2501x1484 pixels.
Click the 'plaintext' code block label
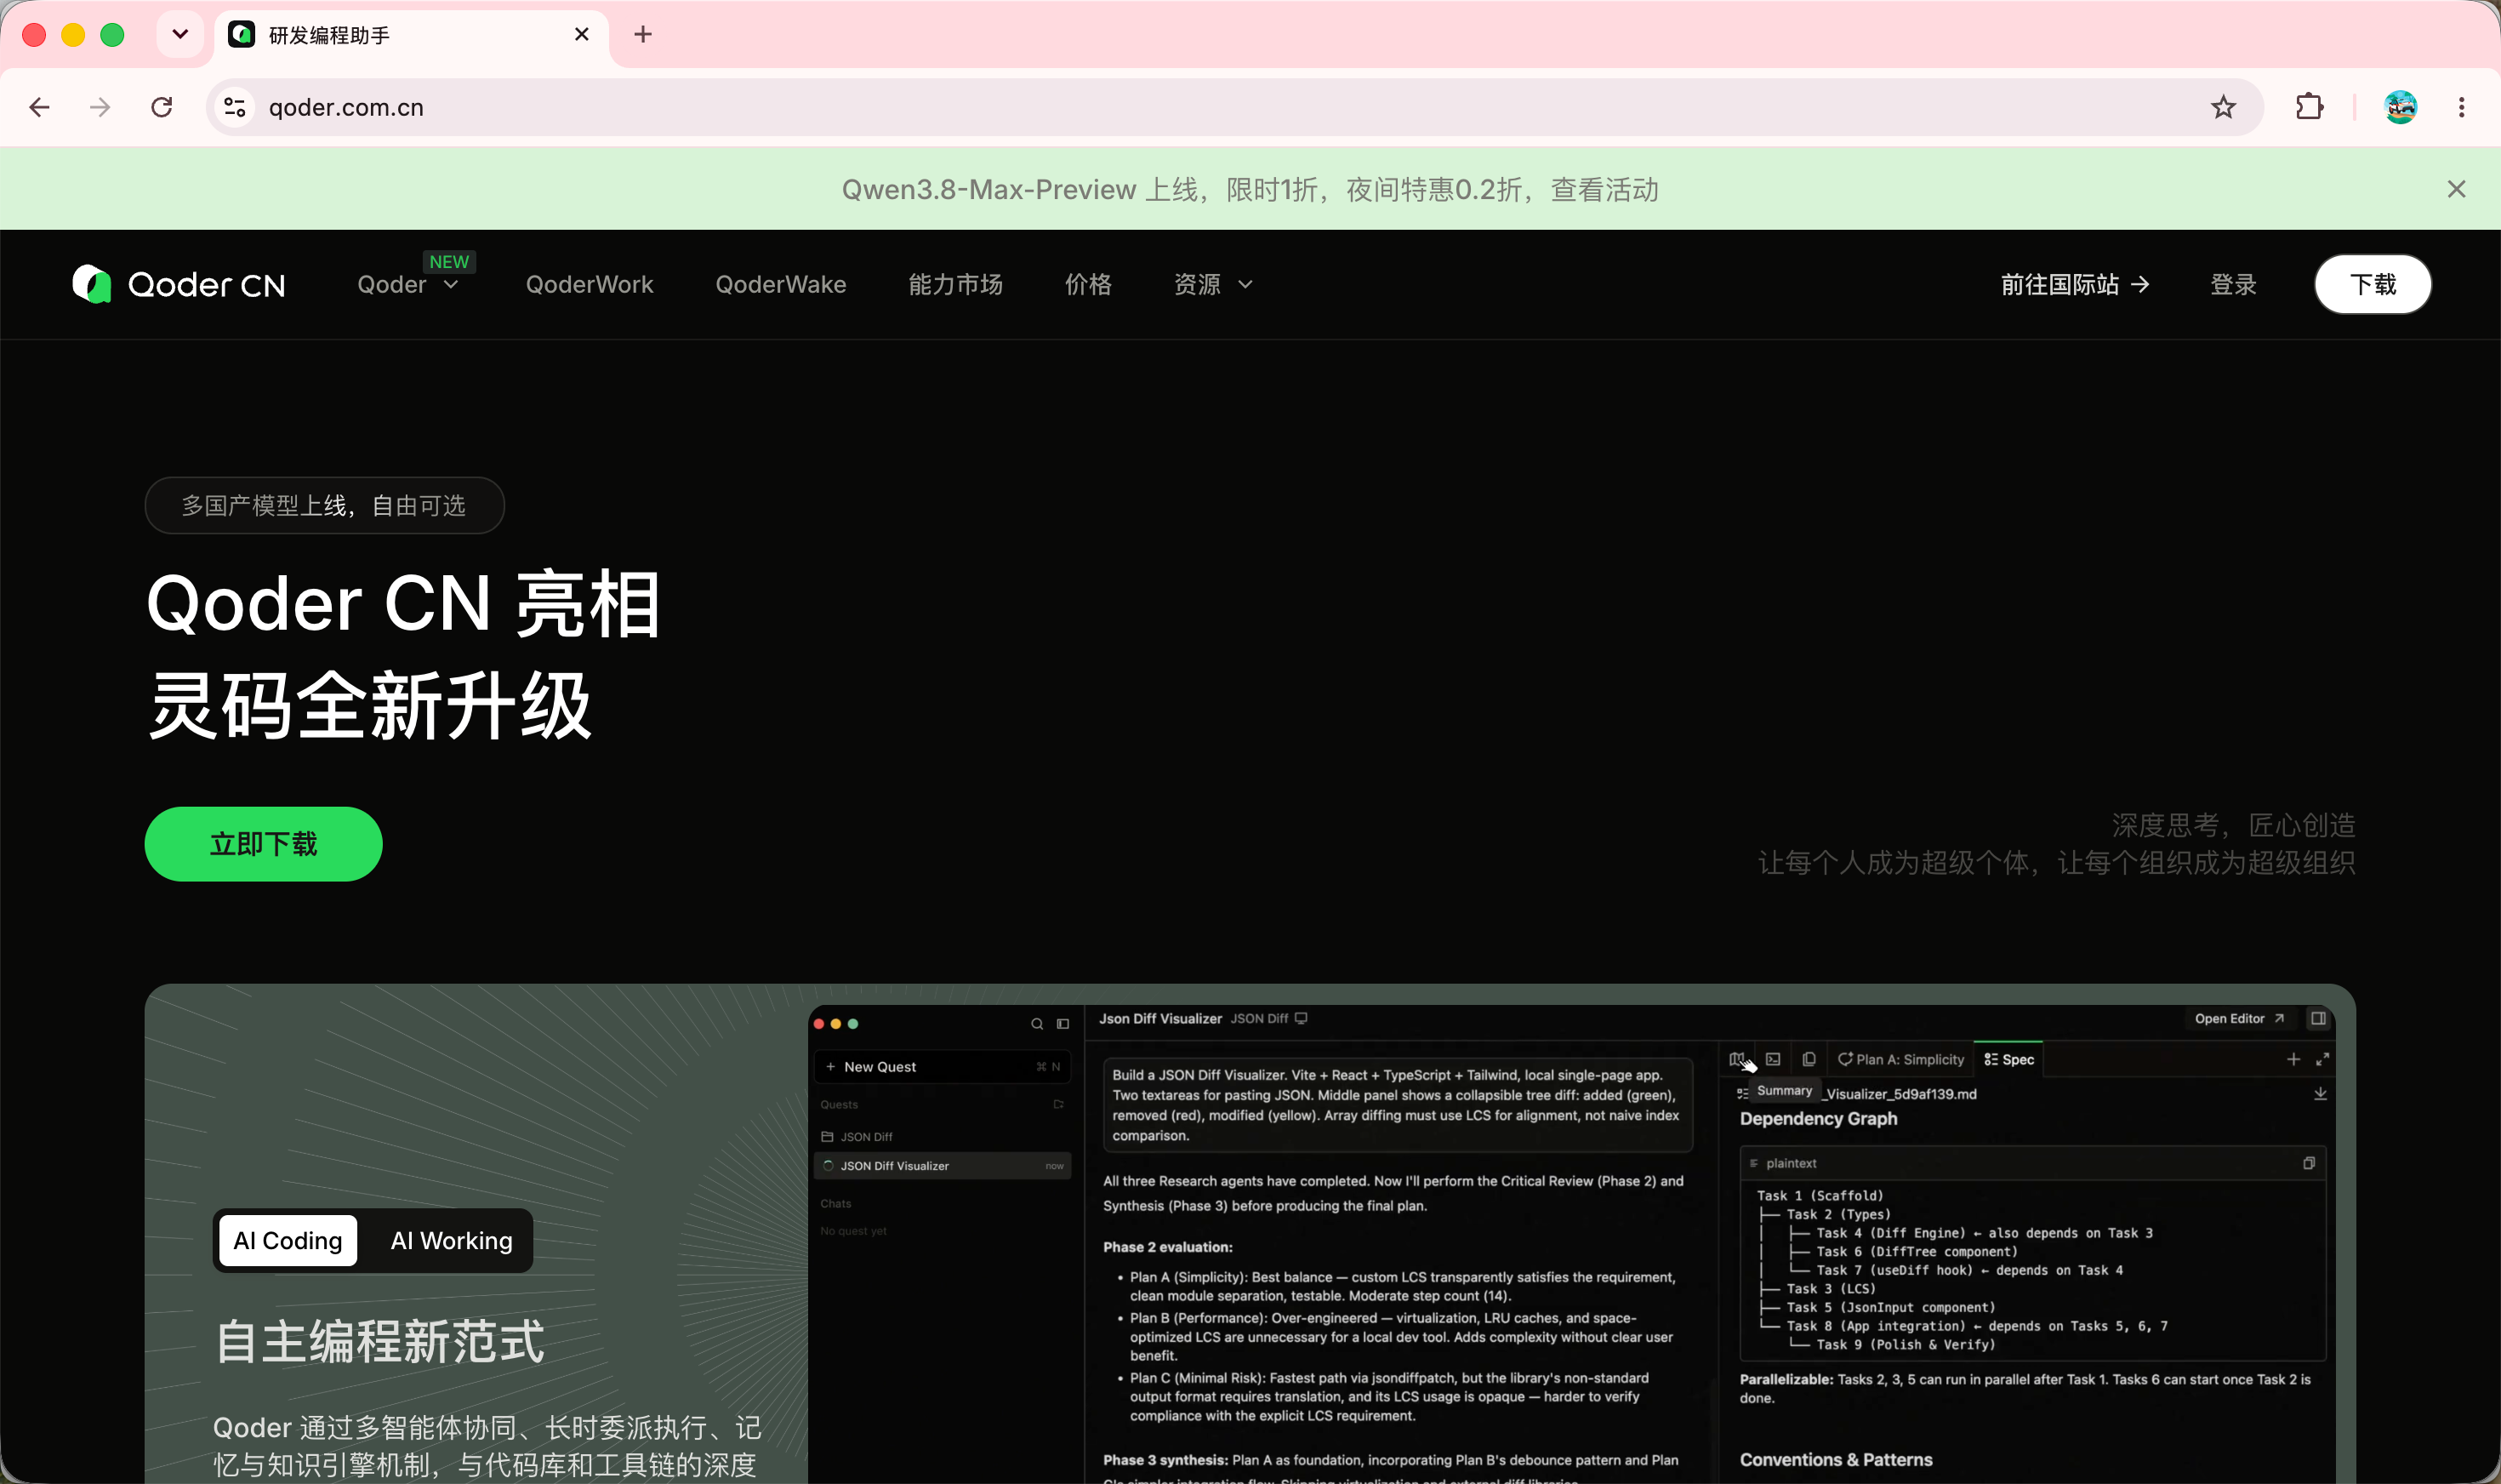coord(1791,1163)
